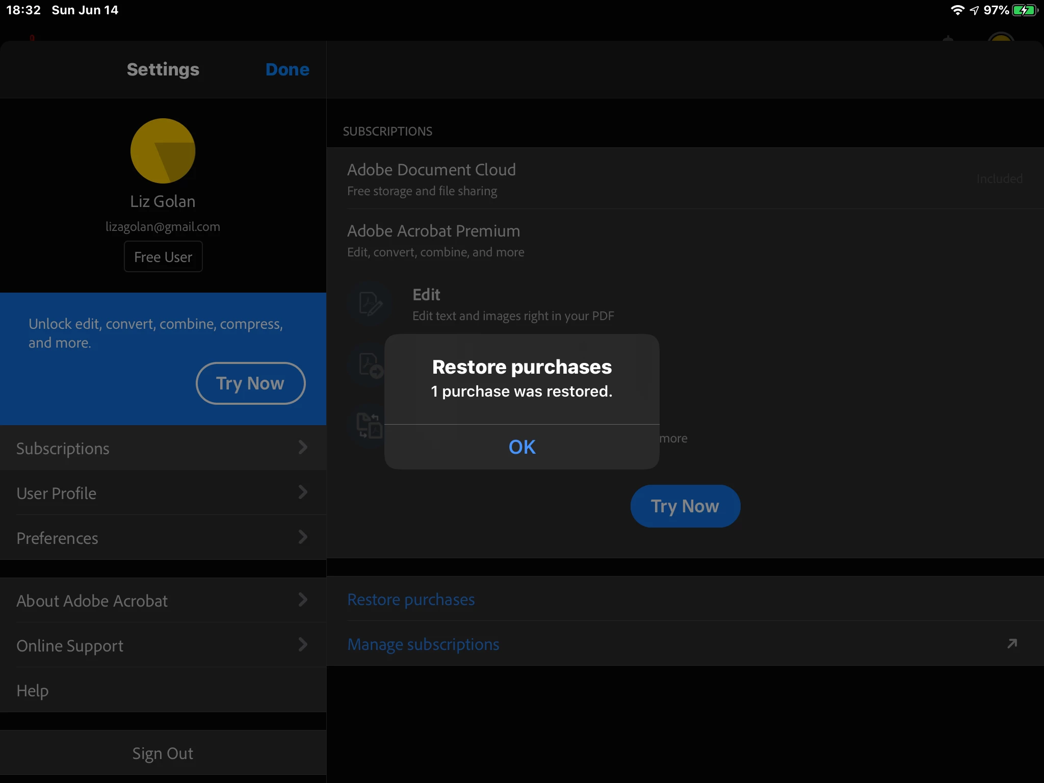
Task: Tap the Wi-Fi status icon
Action: click(x=957, y=10)
